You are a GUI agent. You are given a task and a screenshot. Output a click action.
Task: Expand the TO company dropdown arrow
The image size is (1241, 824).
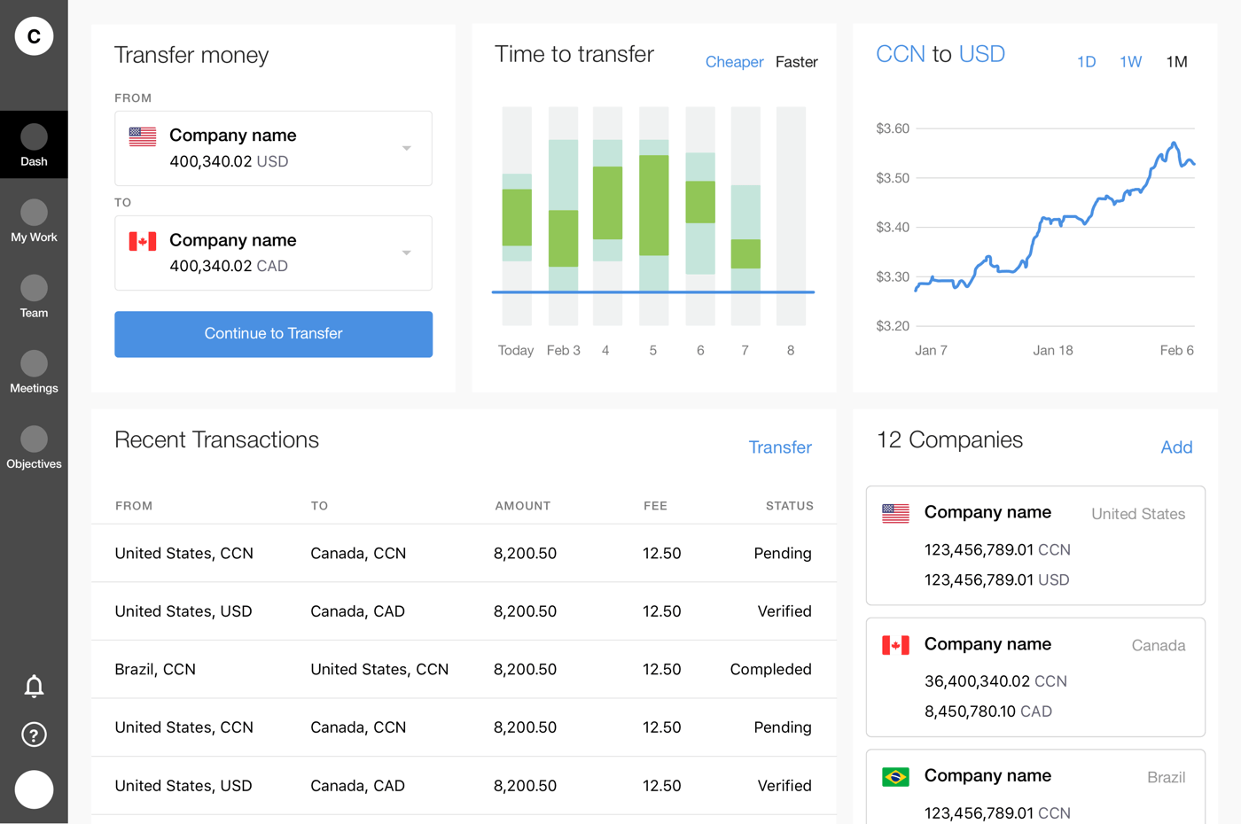point(407,253)
